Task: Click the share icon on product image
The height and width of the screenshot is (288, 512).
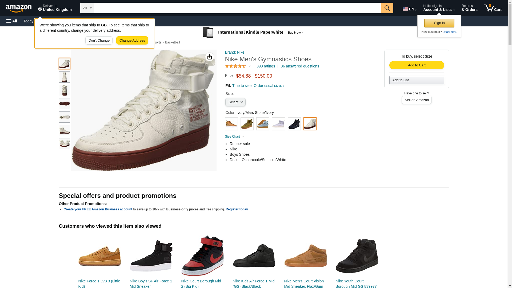Action: [x=210, y=57]
